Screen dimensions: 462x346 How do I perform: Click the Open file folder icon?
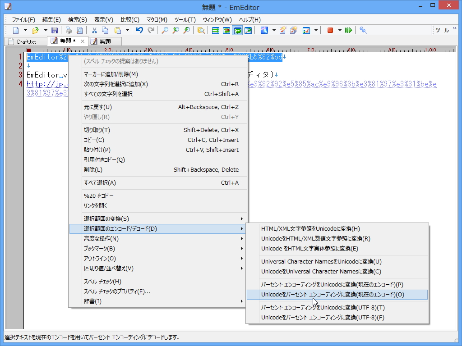click(x=36, y=30)
